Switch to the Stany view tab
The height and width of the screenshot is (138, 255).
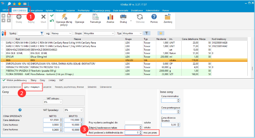pos(33,80)
